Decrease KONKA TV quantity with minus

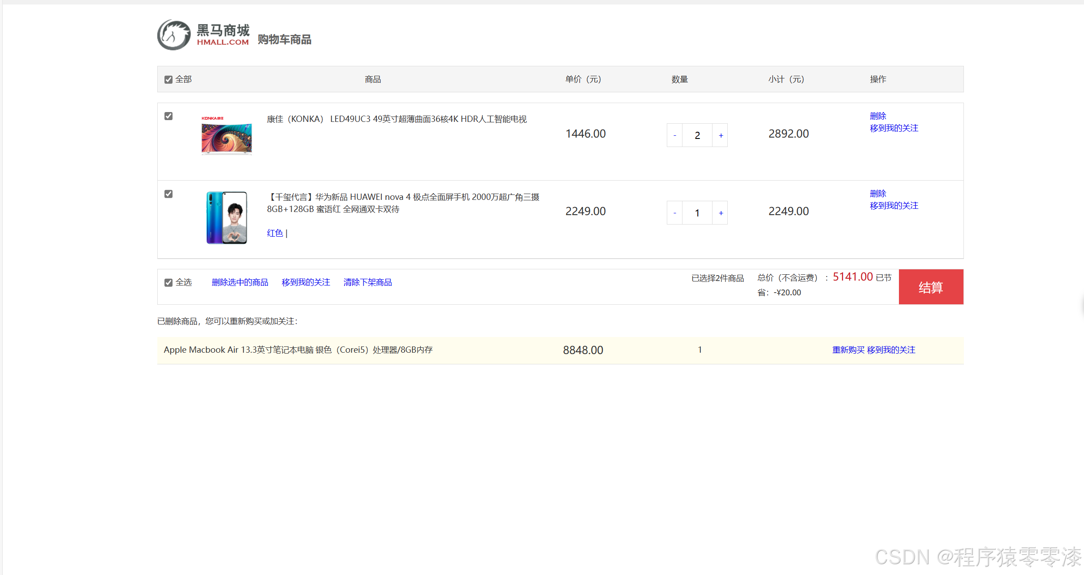[x=674, y=135]
